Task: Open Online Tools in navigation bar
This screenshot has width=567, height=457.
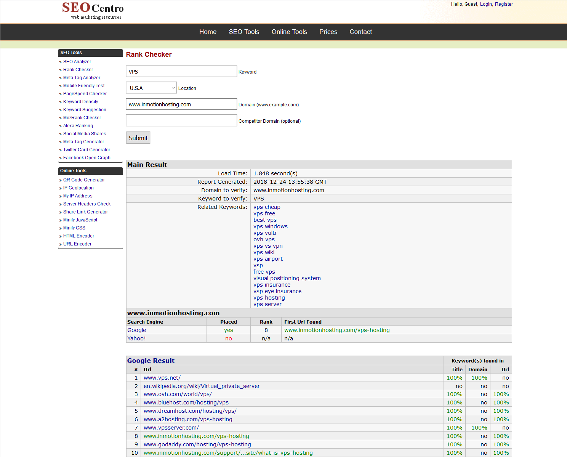Action: pos(289,32)
